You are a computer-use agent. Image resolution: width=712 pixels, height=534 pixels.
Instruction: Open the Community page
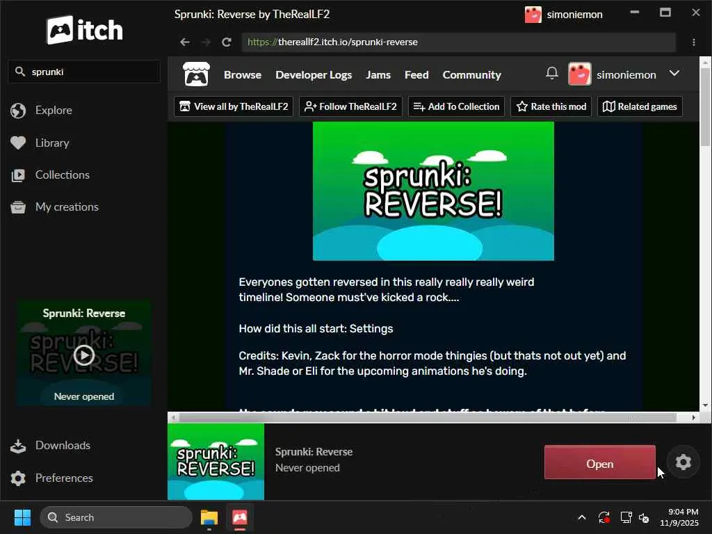[472, 75]
